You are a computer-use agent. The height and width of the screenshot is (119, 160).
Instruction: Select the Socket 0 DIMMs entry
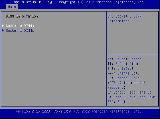click(x=20, y=26)
